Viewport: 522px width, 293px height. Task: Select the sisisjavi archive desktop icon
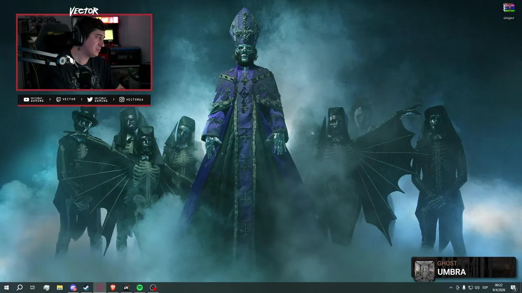pos(509,11)
